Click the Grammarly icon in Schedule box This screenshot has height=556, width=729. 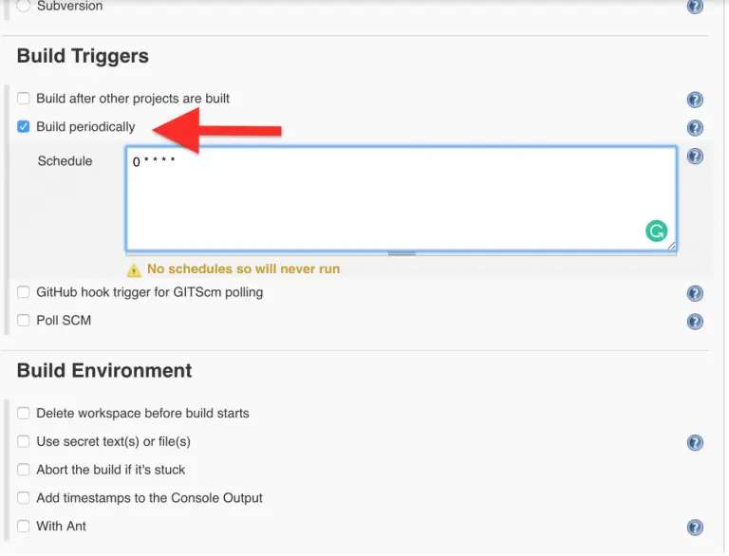656,231
